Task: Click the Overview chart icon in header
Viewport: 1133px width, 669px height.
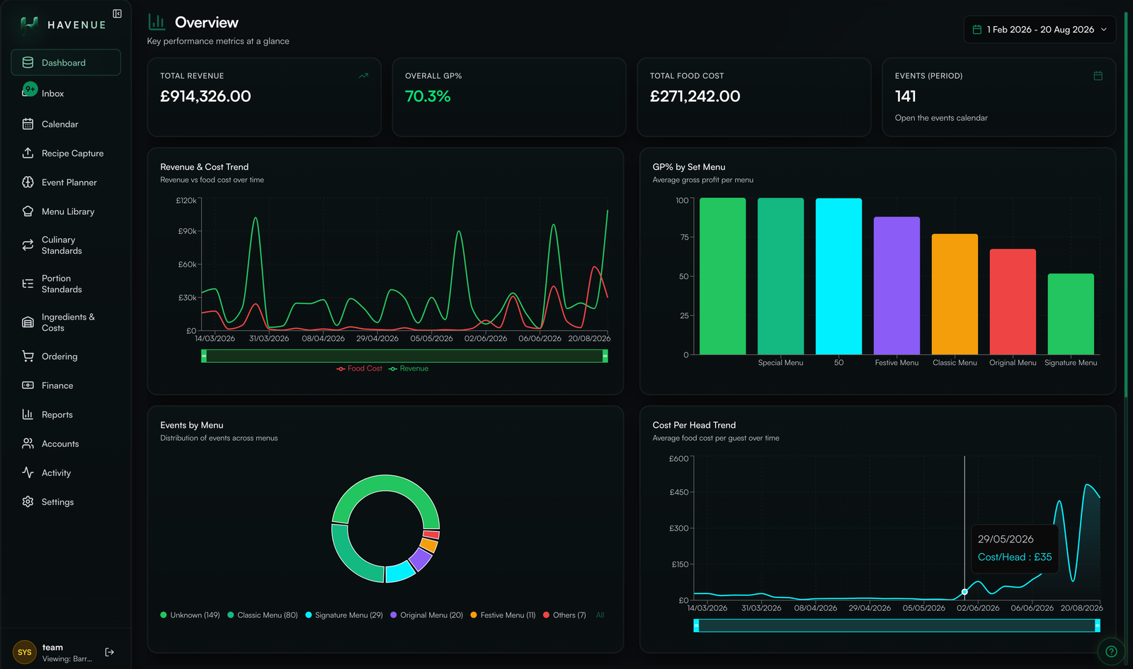Action: point(156,22)
